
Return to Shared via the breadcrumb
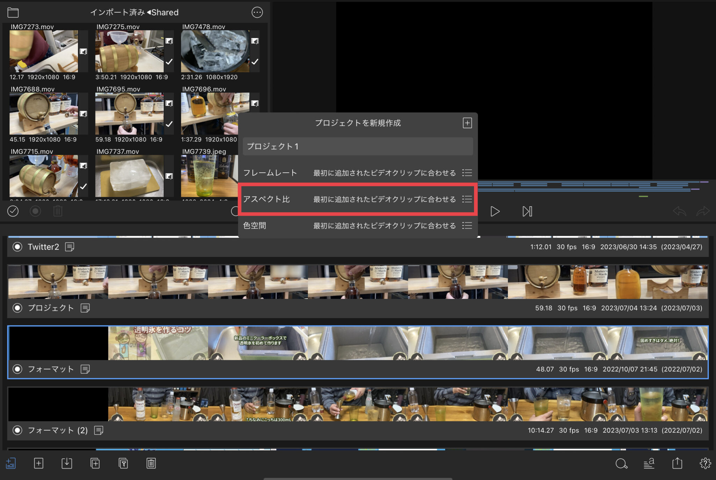pyautogui.click(x=164, y=12)
